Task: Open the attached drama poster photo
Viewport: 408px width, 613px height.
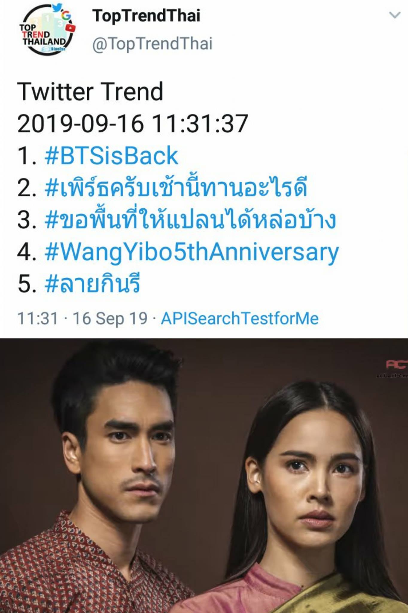Action: (204, 476)
